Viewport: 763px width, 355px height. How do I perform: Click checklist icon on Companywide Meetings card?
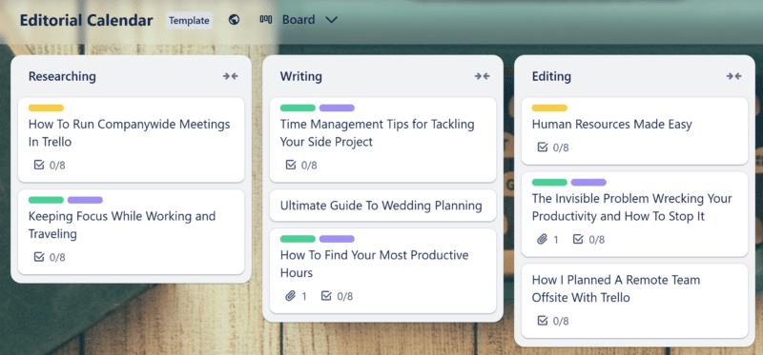39,165
